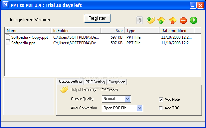Click the Softpedia - Copy.ppt file icon

8,37
